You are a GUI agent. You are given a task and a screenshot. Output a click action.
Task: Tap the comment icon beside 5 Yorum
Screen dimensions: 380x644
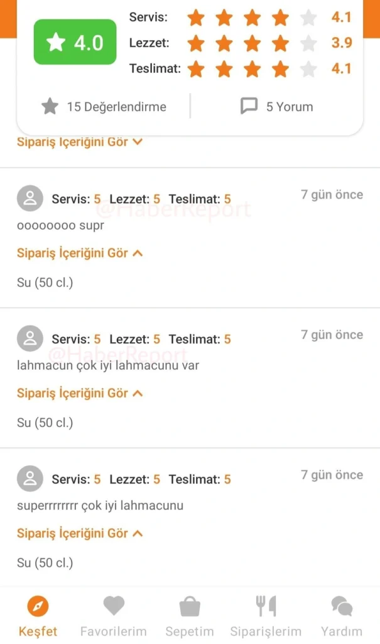pyautogui.click(x=249, y=106)
